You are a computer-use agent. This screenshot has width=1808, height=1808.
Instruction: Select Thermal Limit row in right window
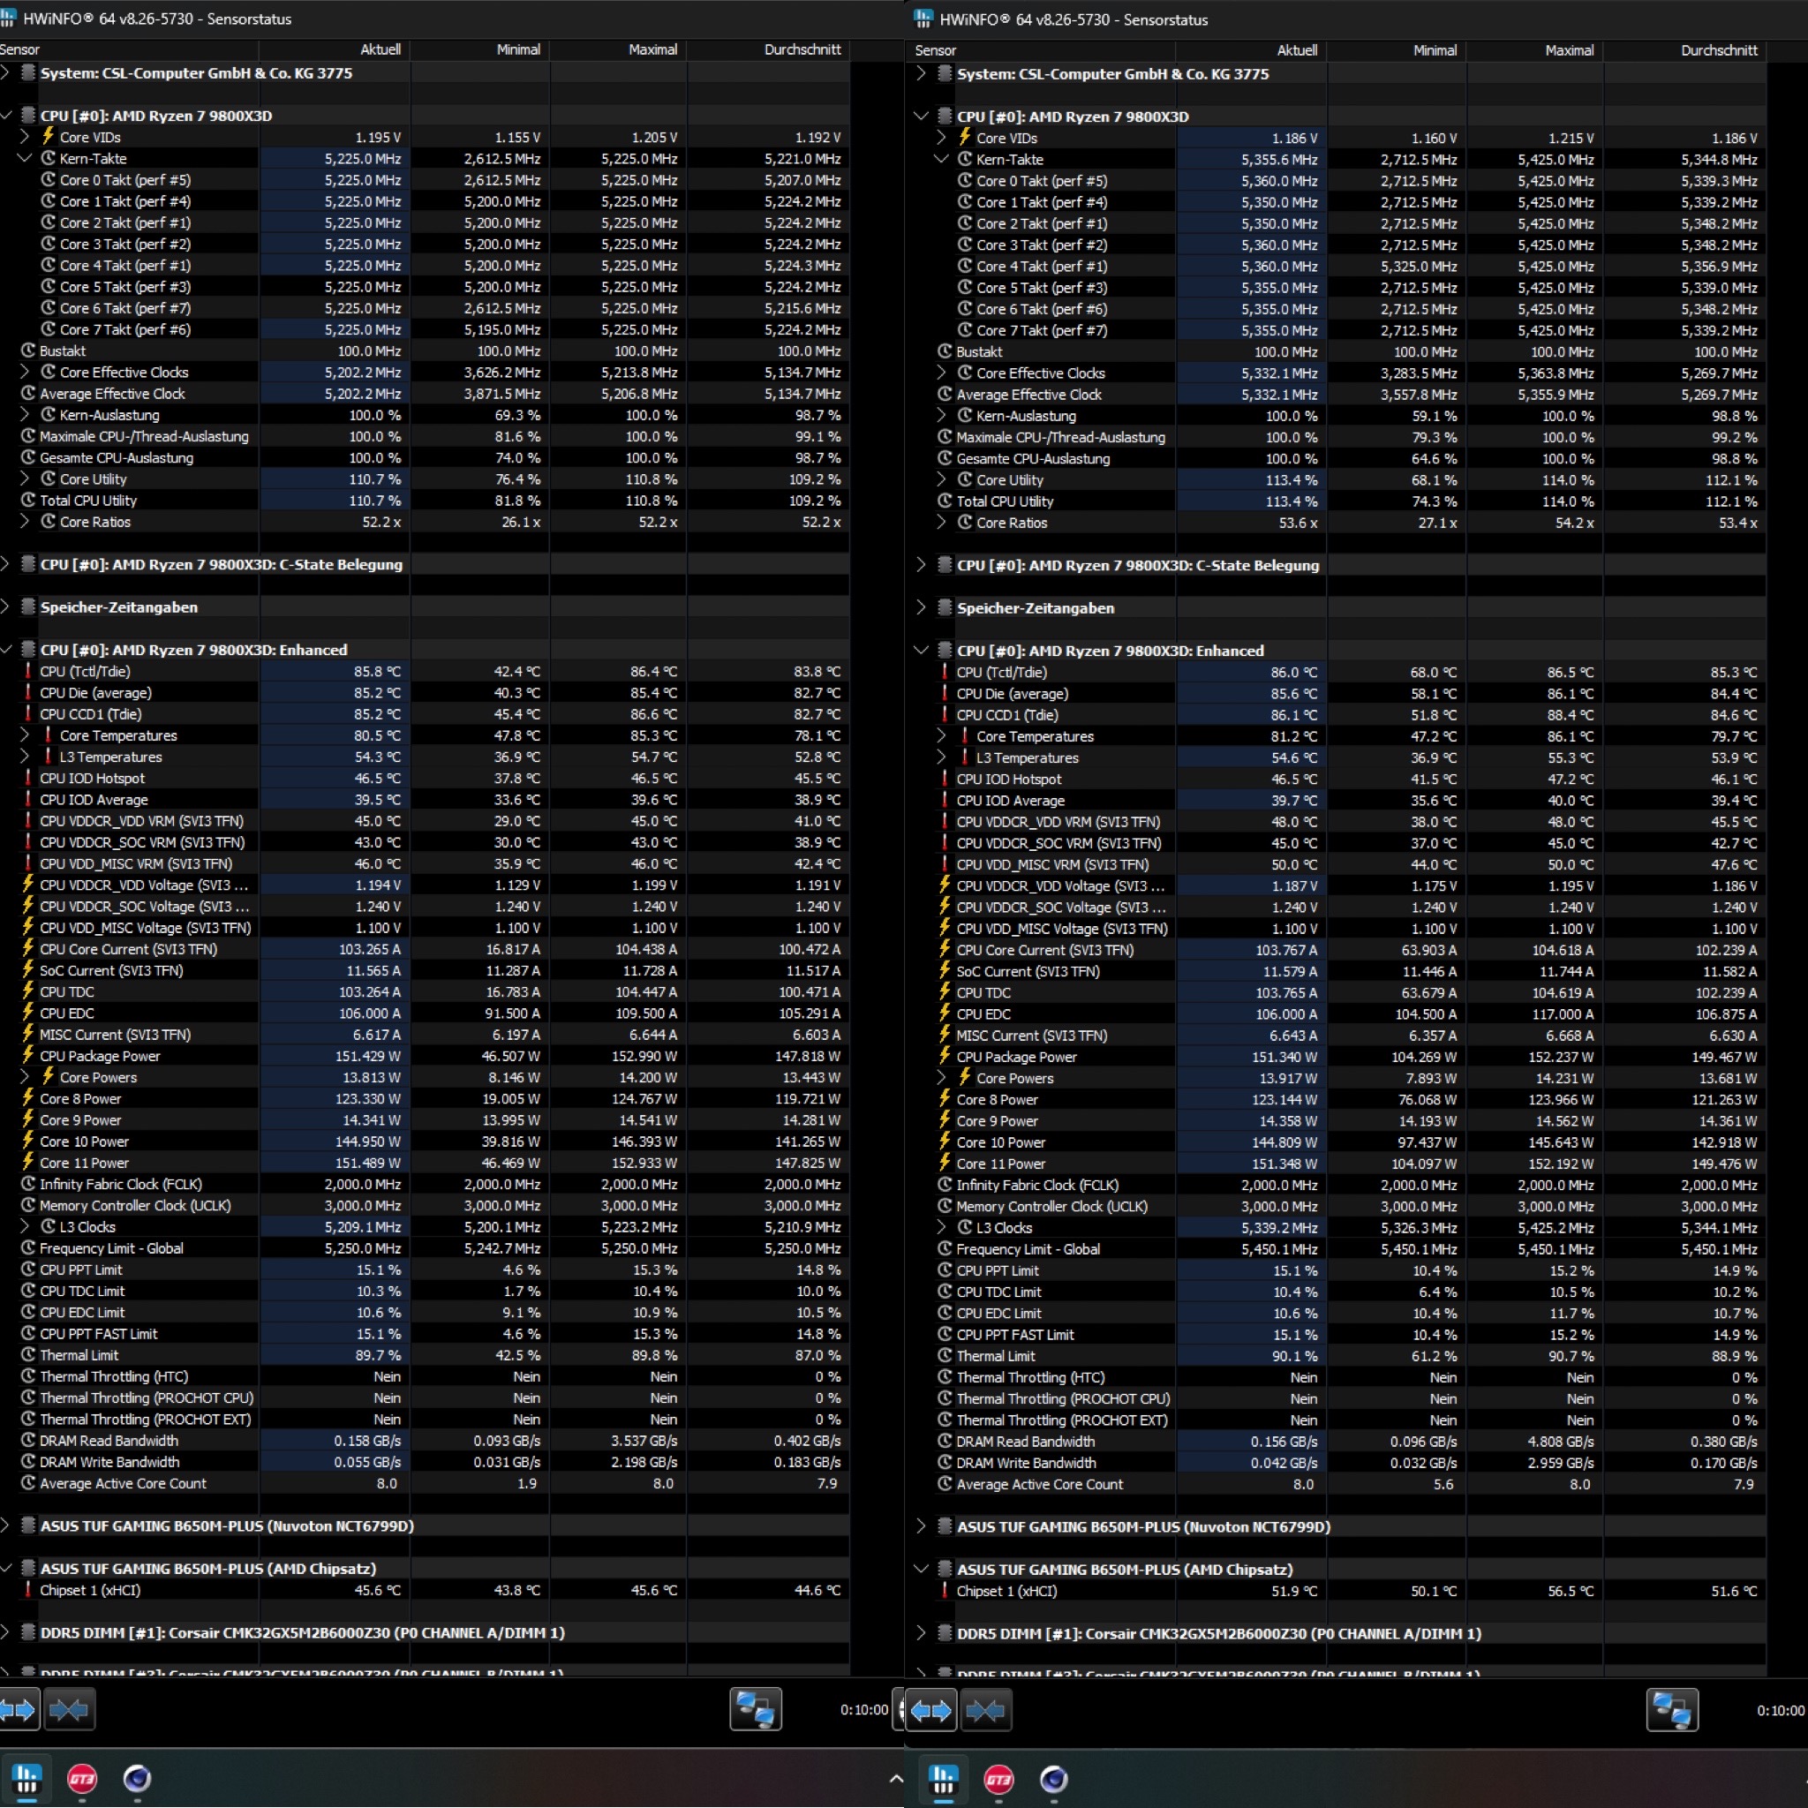coord(996,1356)
